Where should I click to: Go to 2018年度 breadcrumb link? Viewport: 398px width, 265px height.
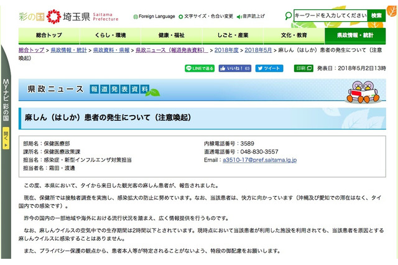click(x=226, y=50)
